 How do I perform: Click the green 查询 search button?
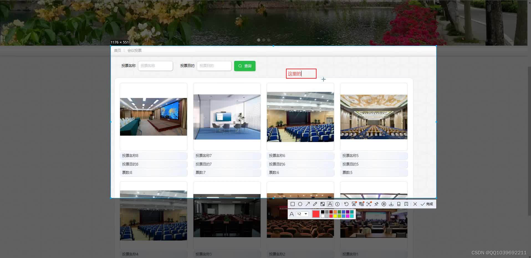244,66
